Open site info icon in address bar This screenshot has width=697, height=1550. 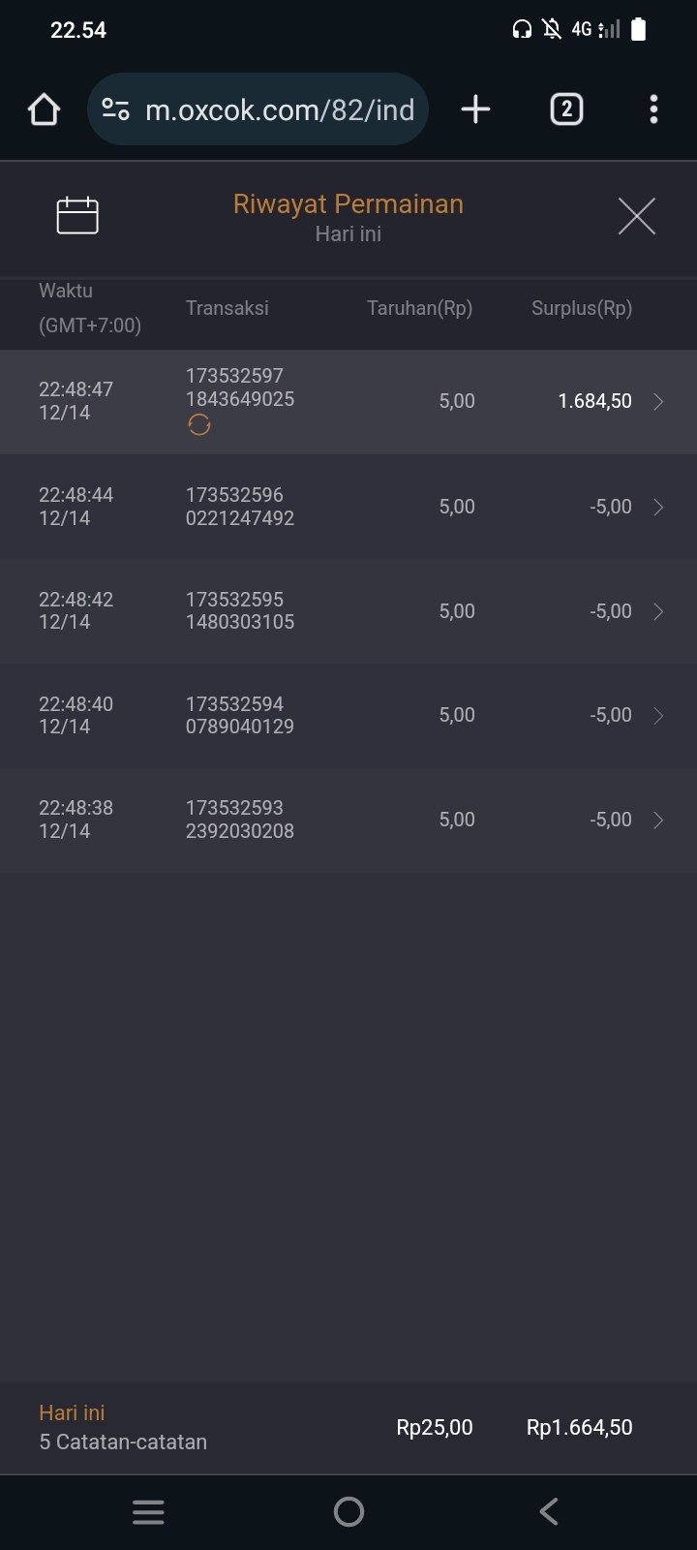click(x=116, y=109)
